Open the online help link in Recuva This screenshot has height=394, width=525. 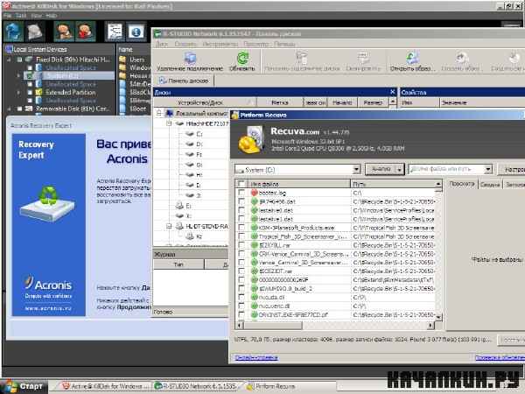(x=256, y=357)
